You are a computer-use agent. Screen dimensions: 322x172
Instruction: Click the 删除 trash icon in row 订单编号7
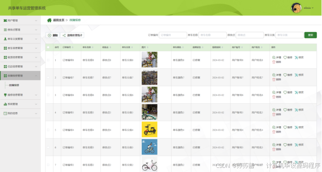tap(274, 80)
